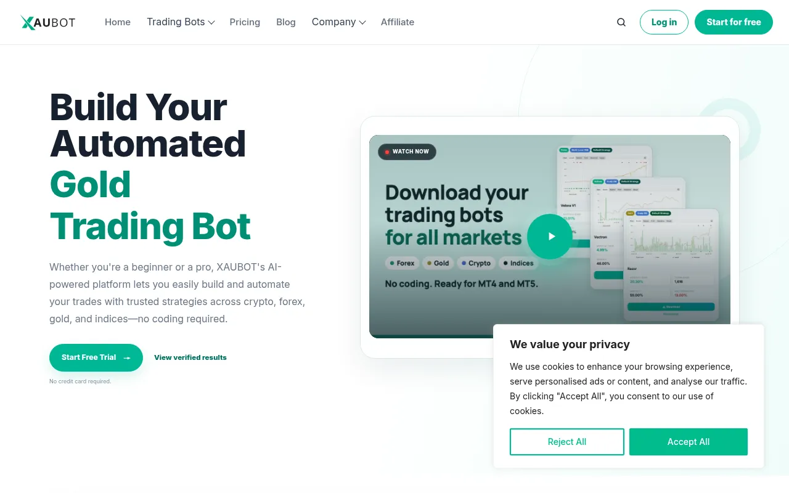Open the Trading Bots menu
Screen dimensions: 789x493
[x=181, y=22]
